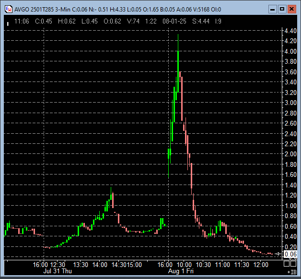Click the 1:22 countdown in data row

click(151, 21)
